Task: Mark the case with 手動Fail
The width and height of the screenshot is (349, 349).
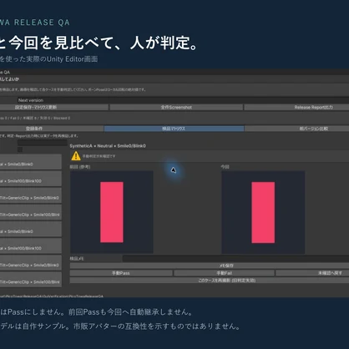Action: coord(225,273)
